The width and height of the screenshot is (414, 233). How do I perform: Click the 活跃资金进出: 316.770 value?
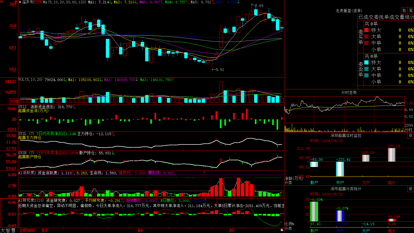pyautogui.click(x=51, y=107)
